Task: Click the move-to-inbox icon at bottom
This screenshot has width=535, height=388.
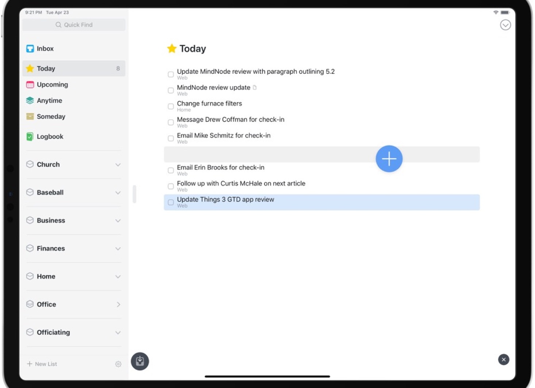Action: coord(140,361)
